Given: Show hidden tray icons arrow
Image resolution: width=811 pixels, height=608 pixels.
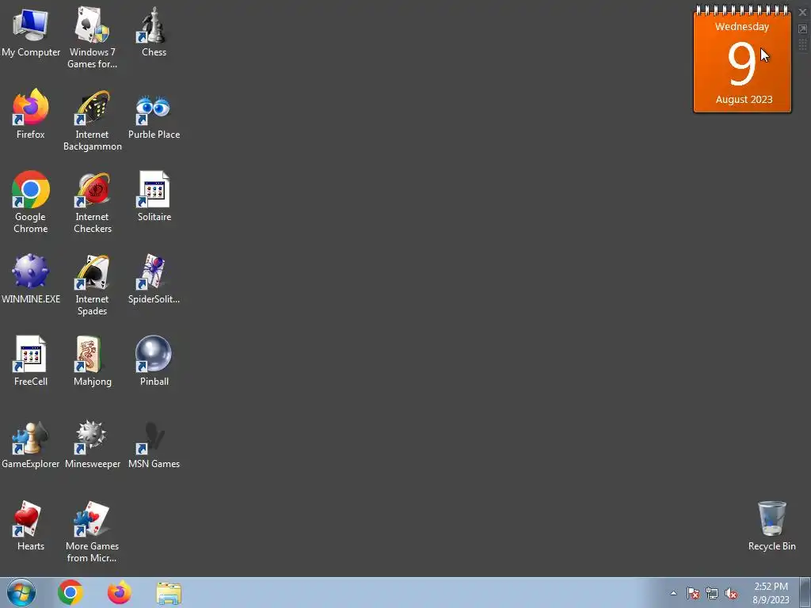Looking at the screenshot, I should [x=673, y=593].
